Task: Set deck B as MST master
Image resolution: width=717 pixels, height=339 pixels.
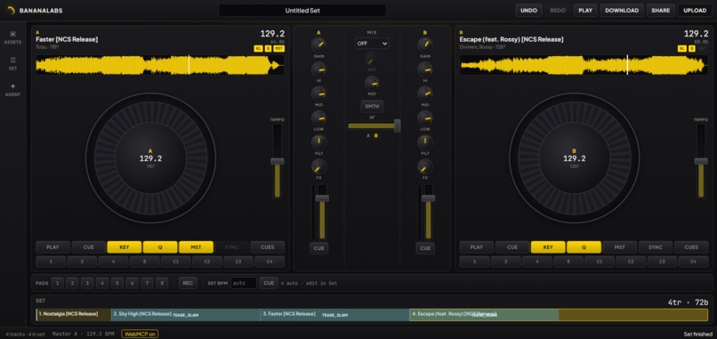Action: click(x=620, y=247)
